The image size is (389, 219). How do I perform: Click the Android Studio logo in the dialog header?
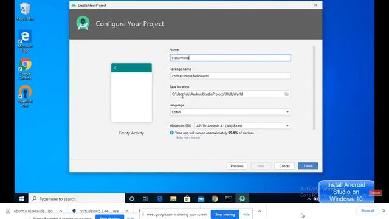click(83, 23)
